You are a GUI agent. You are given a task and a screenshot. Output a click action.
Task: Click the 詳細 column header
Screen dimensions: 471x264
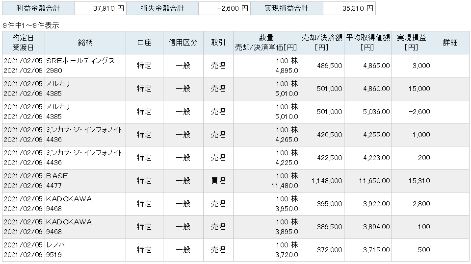tap(450, 43)
